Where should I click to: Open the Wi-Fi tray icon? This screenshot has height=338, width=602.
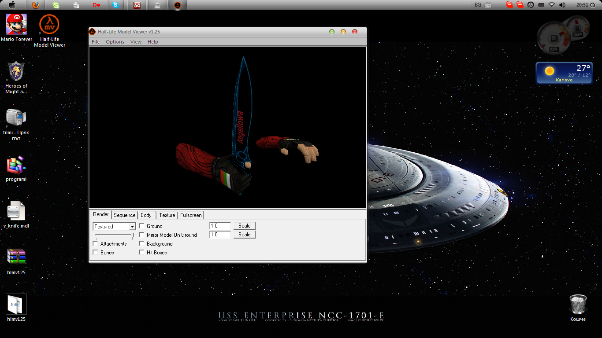[552, 5]
